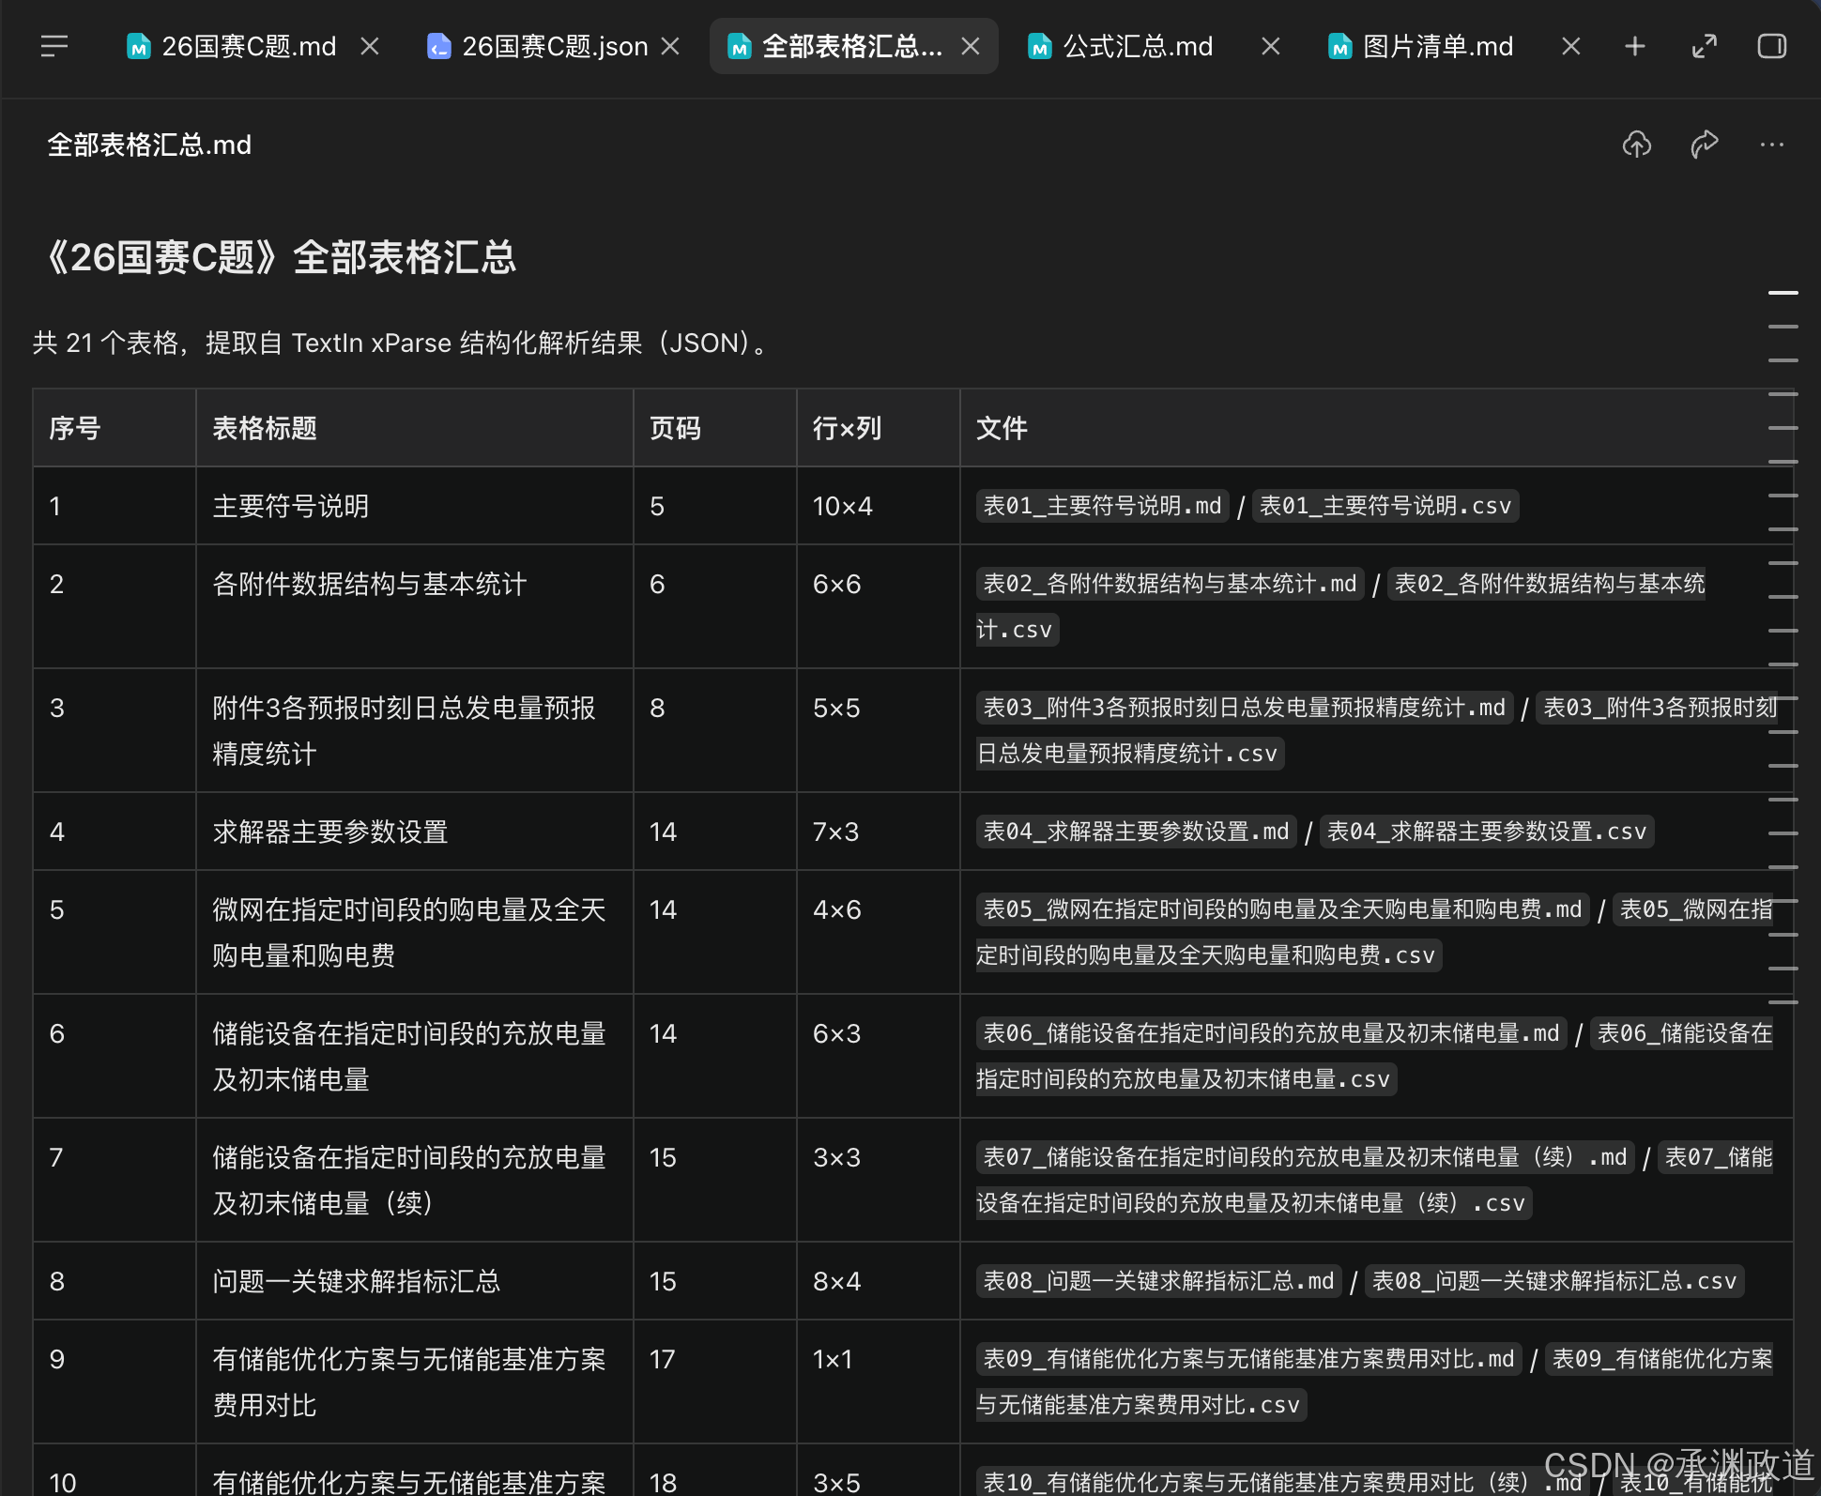This screenshot has width=1821, height=1496.
Task: Click the JSON file icon on 26国赛C题.json tab
Action: (x=438, y=46)
